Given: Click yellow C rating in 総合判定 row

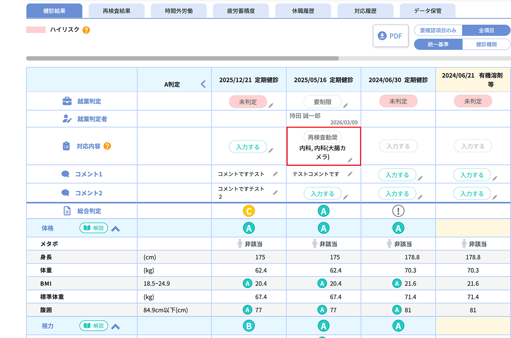Looking at the screenshot, I should (249, 211).
